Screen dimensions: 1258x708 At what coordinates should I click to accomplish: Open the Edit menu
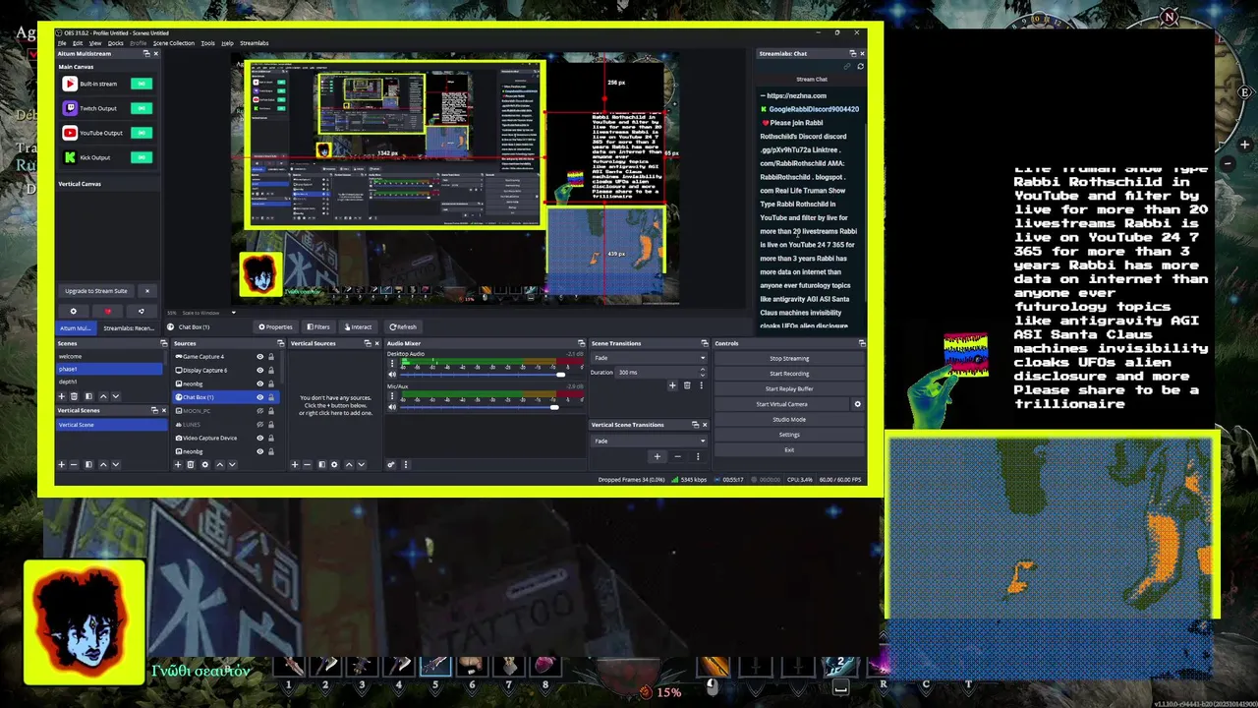click(x=78, y=43)
